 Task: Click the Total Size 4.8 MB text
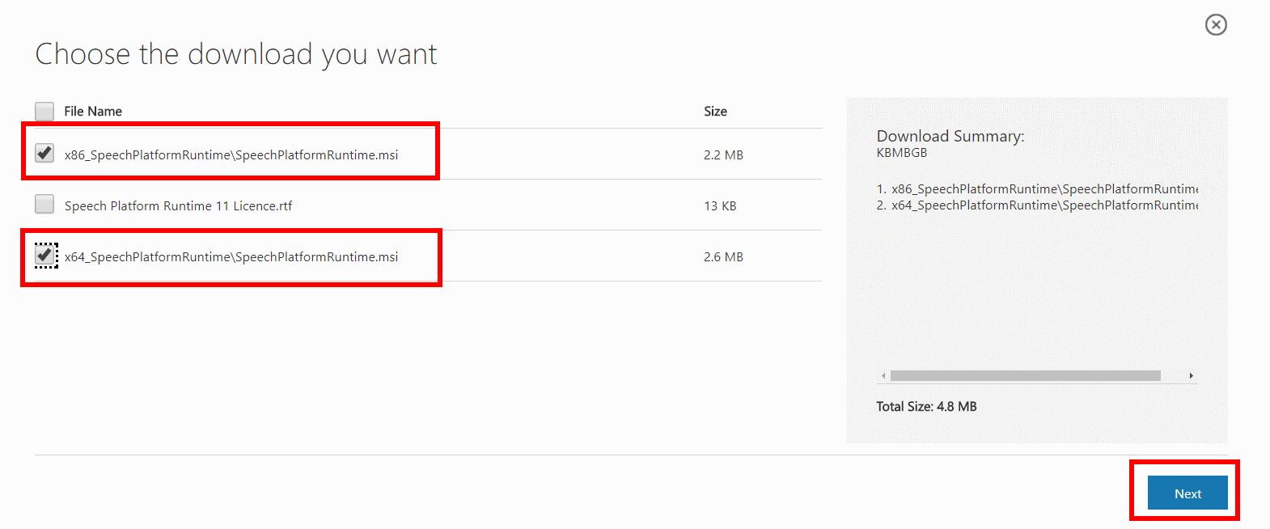click(x=926, y=406)
